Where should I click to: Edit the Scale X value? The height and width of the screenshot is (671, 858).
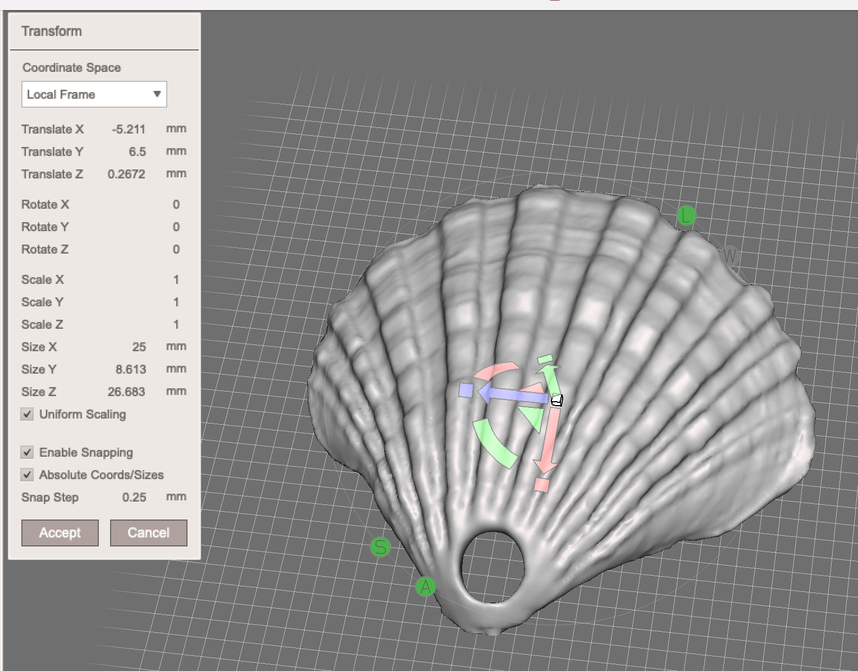(176, 279)
